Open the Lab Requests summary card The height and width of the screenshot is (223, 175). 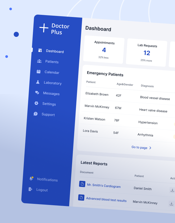point(147,53)
